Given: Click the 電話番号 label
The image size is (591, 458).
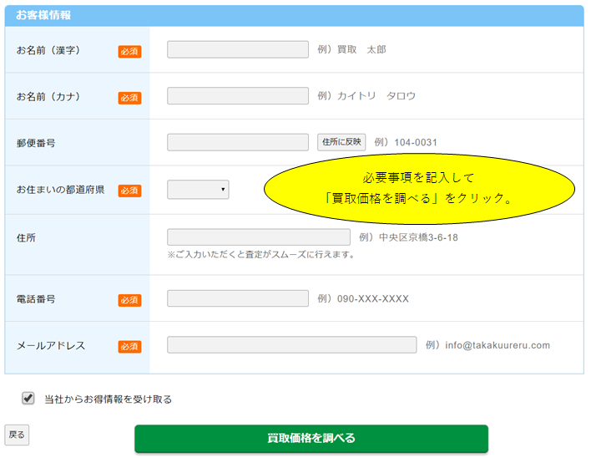Looking at the screenshot, I should 36,299.
